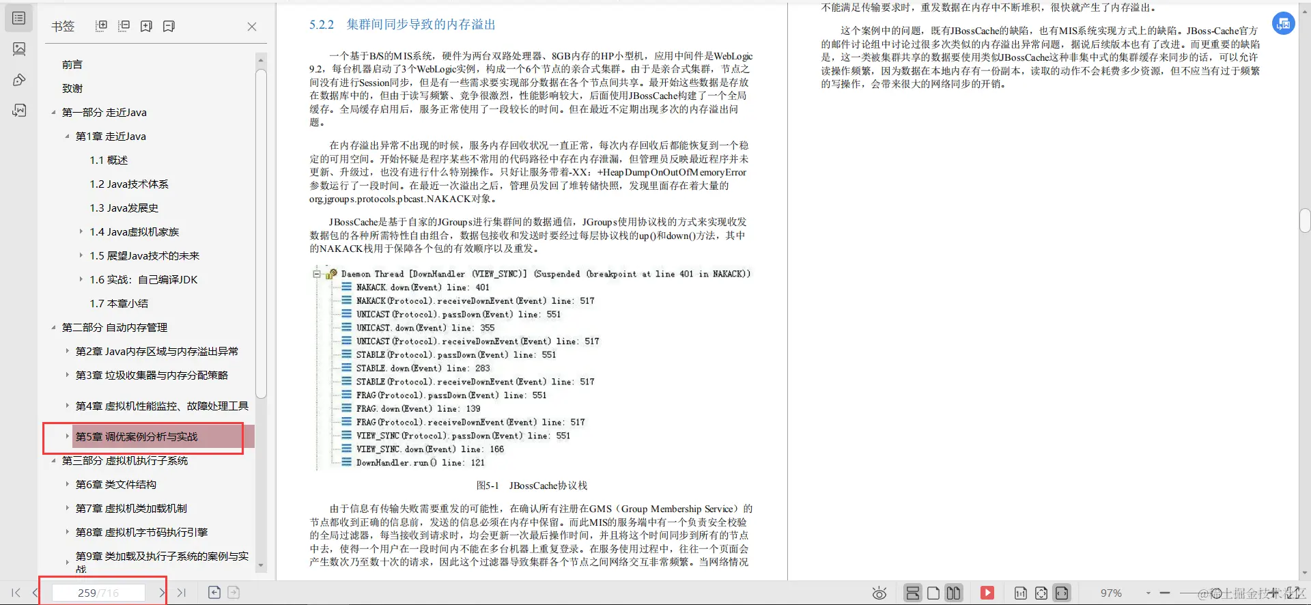
Task: Open bookmark 第9章 类加载及执行子系统的案例与实战
Action: pos(162,562)
